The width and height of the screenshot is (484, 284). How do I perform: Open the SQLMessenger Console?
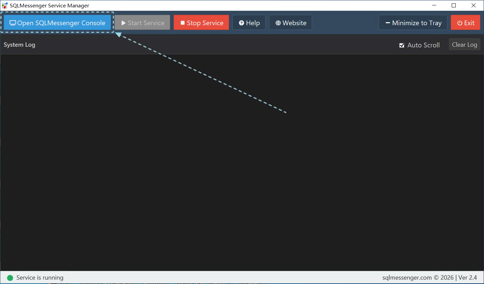point(57,23)
